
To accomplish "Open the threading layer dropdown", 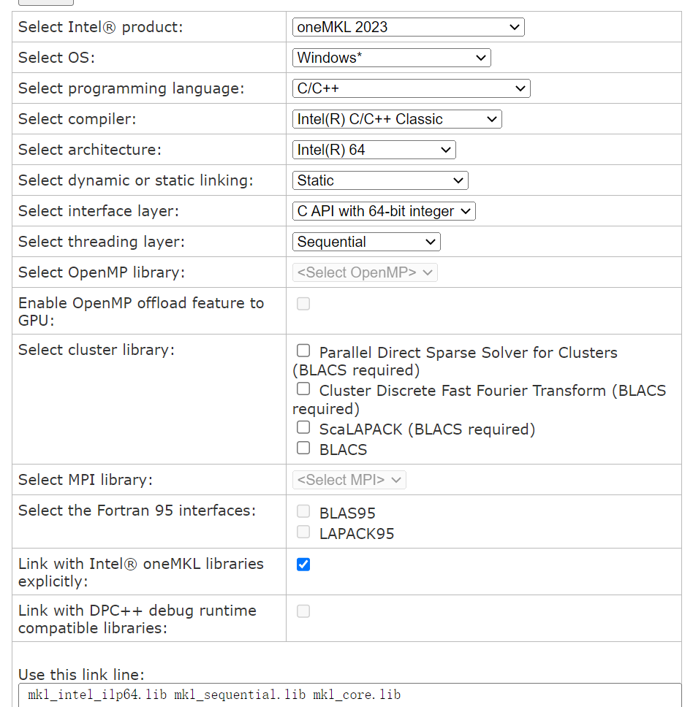I will click(366, 242).
